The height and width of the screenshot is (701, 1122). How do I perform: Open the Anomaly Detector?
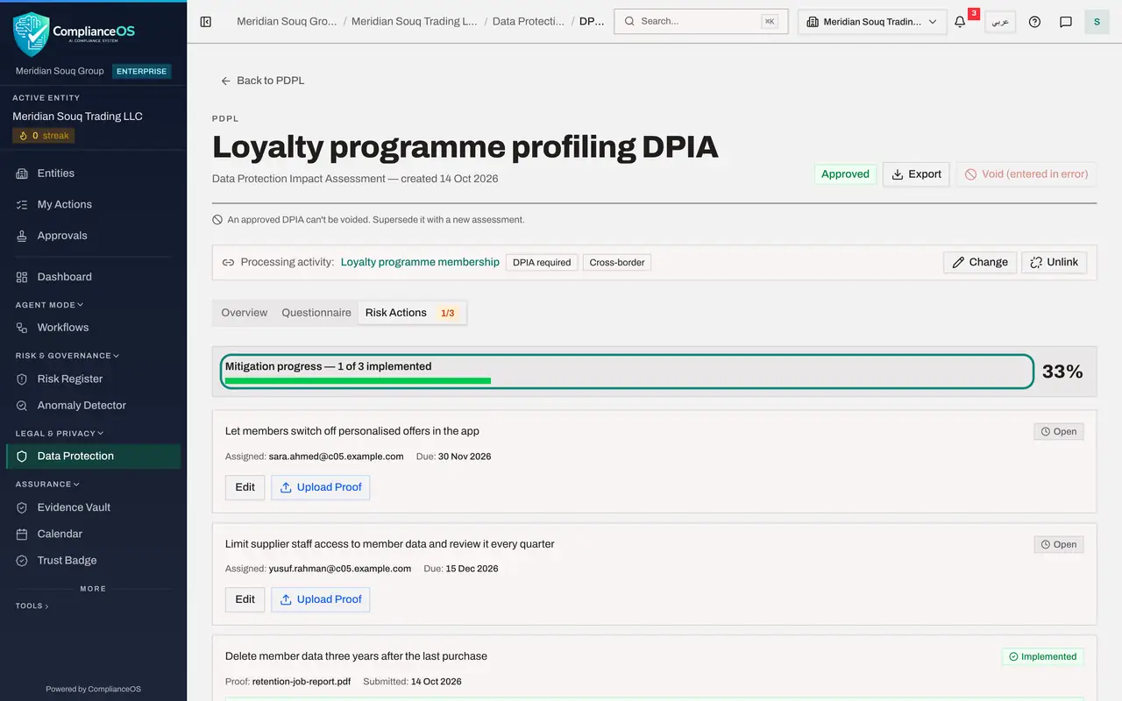93,406
